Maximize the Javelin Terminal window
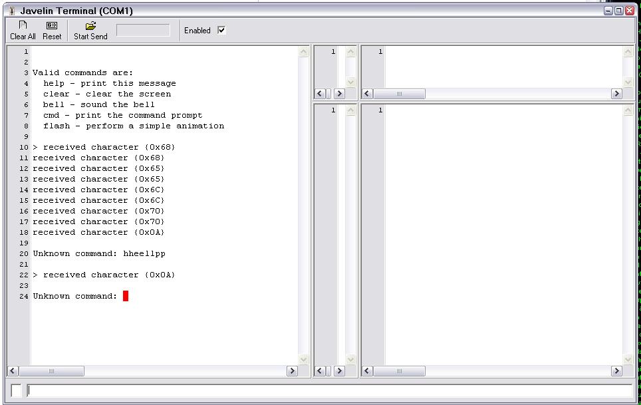Screen dimensions: 641x405 618,11
